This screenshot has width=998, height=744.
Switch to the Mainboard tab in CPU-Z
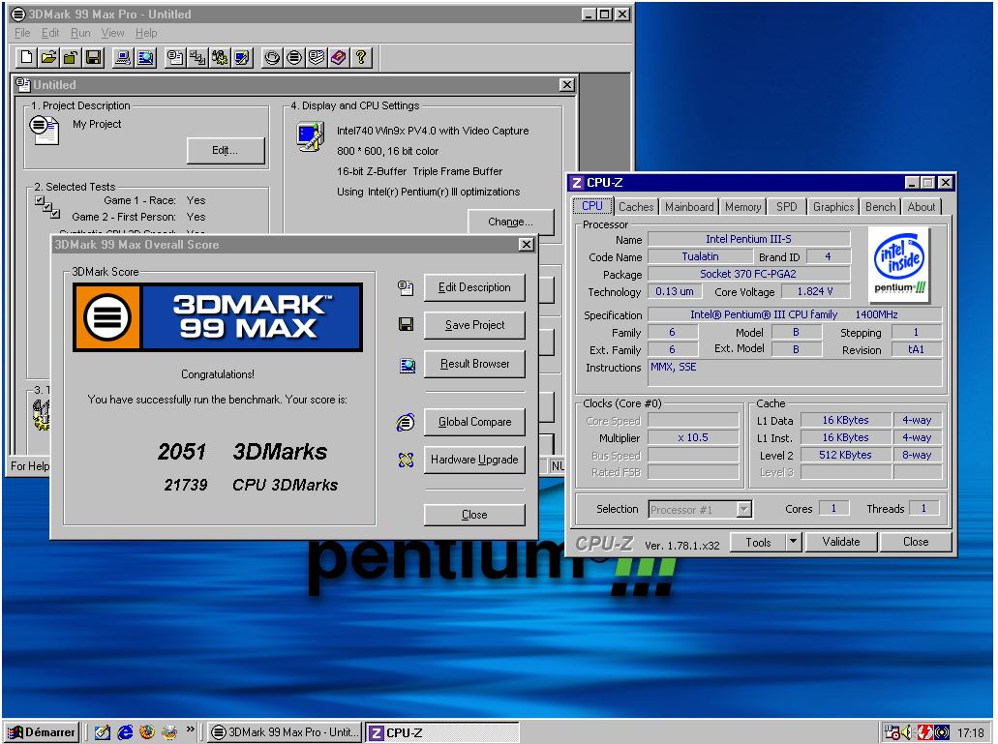pos(689,206)
